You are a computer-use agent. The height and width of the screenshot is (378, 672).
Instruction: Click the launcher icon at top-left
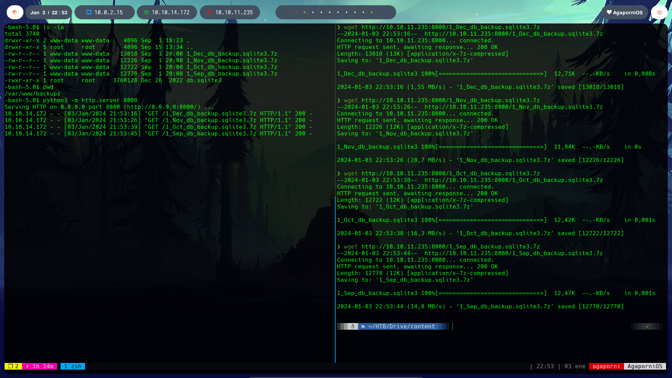pyautogui.click(x=15, y=12)
